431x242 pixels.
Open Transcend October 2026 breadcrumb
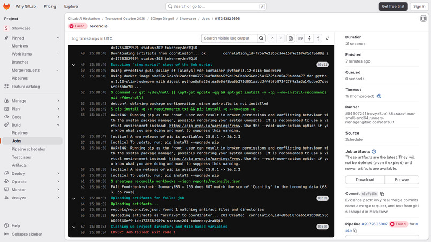125,18
